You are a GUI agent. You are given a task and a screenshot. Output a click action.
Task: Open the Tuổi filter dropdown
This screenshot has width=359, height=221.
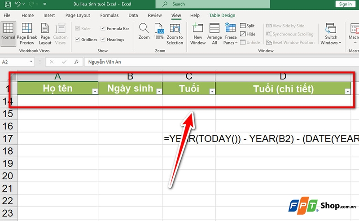coord(212,92)
